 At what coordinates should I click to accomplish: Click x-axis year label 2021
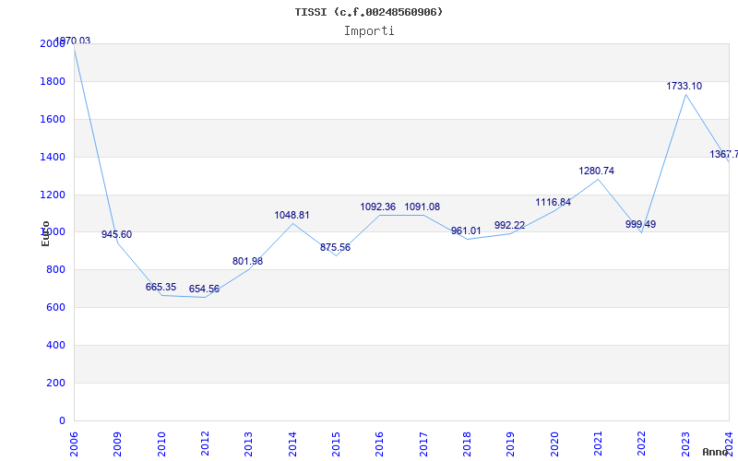pyautogui.click(x=598, y=444)
